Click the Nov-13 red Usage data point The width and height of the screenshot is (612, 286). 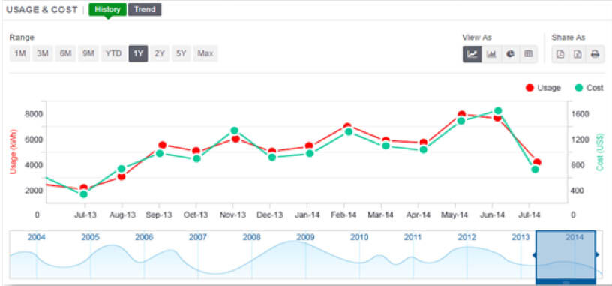(x=235, y=138)
